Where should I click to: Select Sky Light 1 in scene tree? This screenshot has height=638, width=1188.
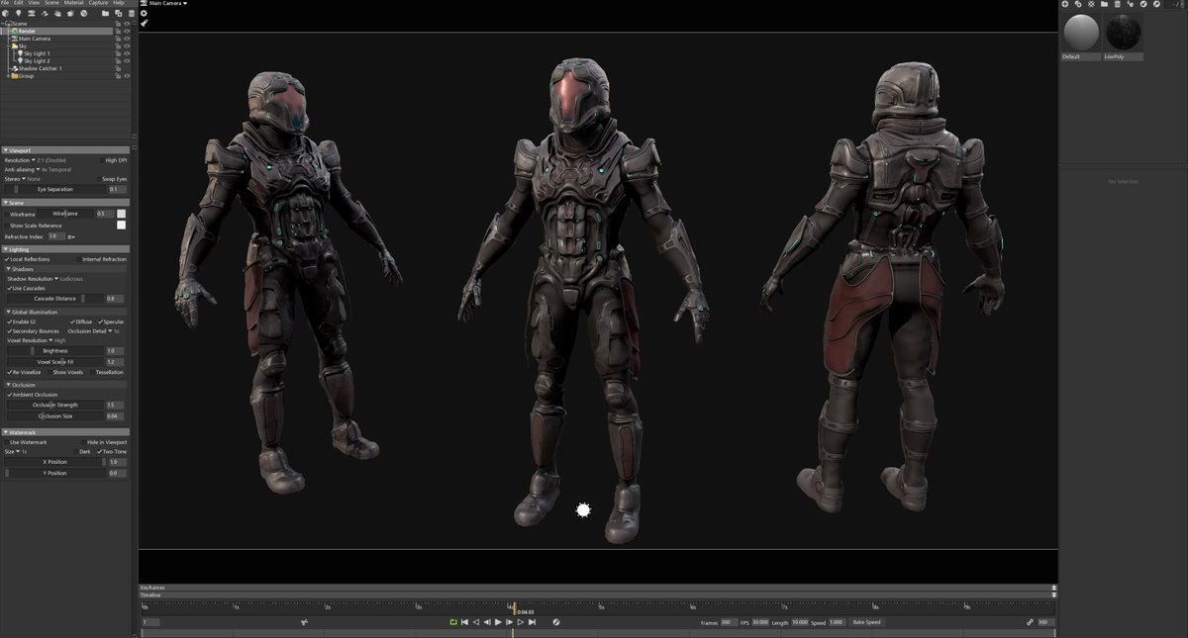tap(37, 53)
